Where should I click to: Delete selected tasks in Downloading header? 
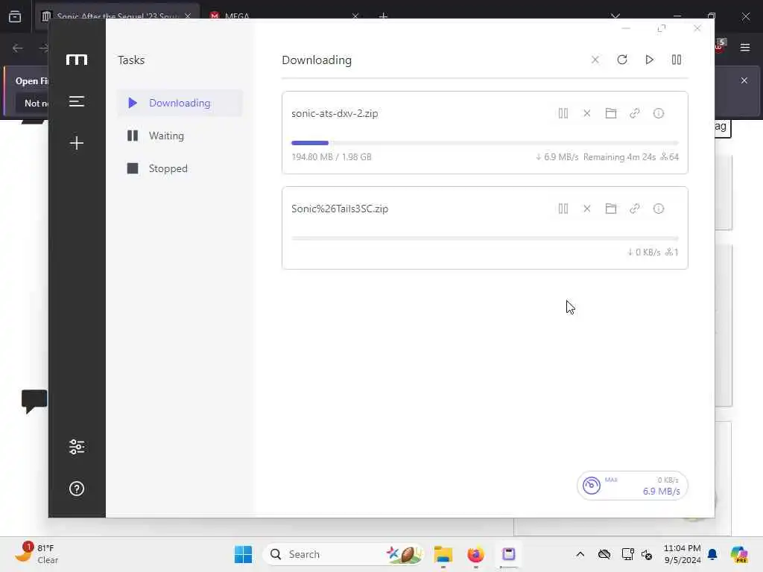click(595, 60)
